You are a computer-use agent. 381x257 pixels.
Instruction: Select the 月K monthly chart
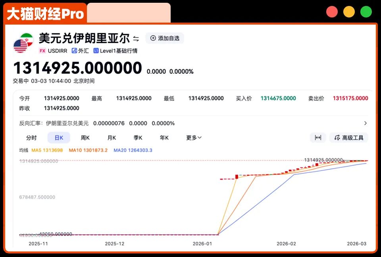pyautogui.click(x=112, y=138)
